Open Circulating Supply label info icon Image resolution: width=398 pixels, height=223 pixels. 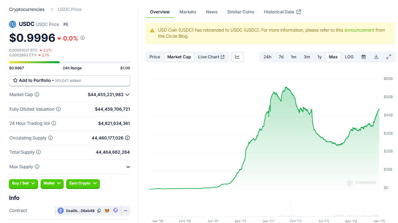point(51,138)
